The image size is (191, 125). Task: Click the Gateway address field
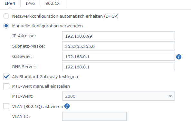click(119, 56)
